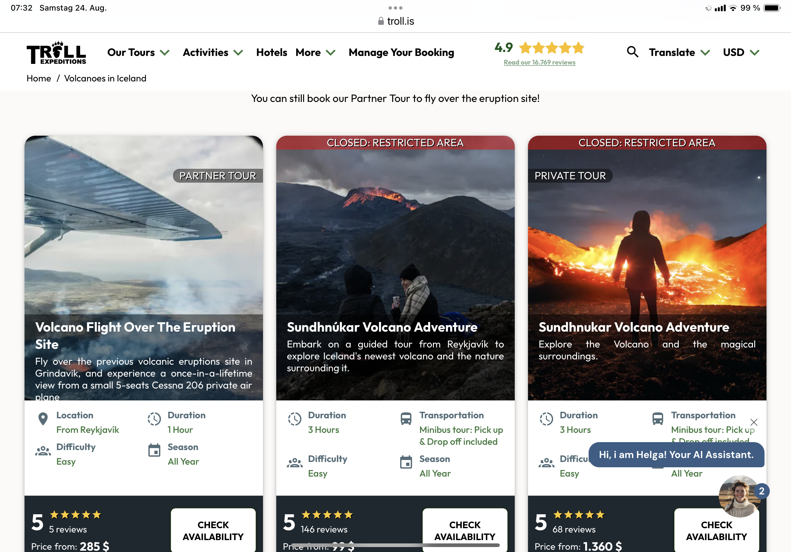Expand the Our Tours dropdown menu
The width and height of the screenshot is (791, 552).
(138, 52)
